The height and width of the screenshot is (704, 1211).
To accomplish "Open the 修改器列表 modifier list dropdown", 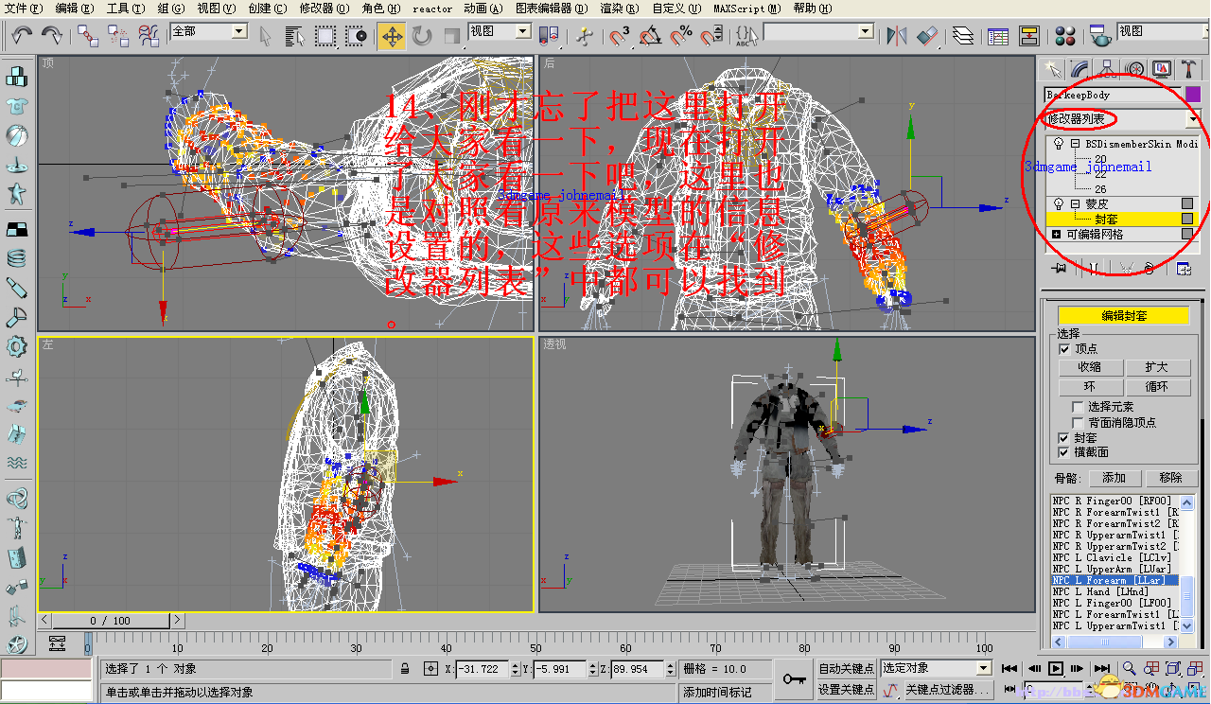I will click(1193, 119).
